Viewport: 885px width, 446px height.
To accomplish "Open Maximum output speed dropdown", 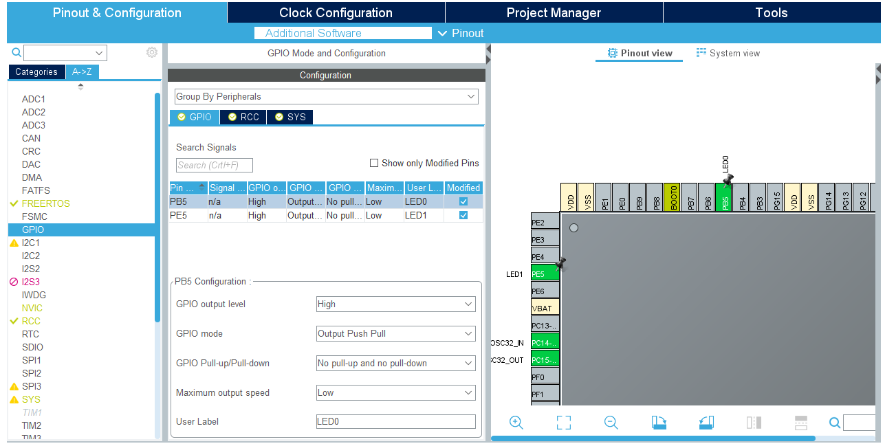I will pos(395,392).
